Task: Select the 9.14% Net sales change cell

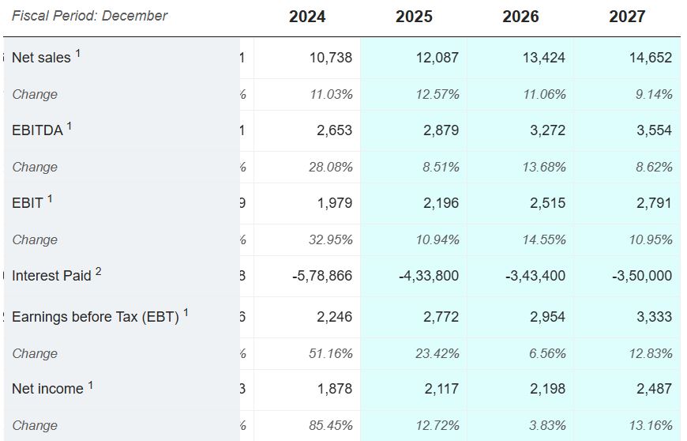Action: [x=654, y=94]
